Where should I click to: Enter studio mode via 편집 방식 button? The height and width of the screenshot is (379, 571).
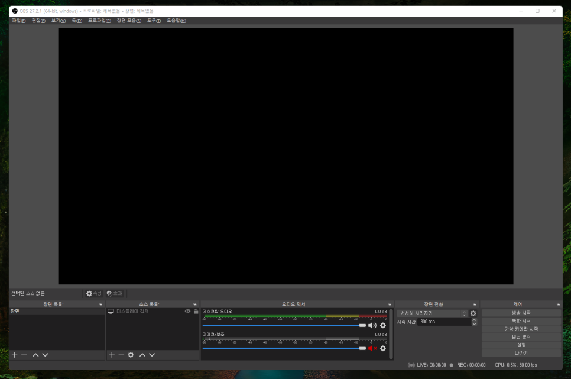521,337
